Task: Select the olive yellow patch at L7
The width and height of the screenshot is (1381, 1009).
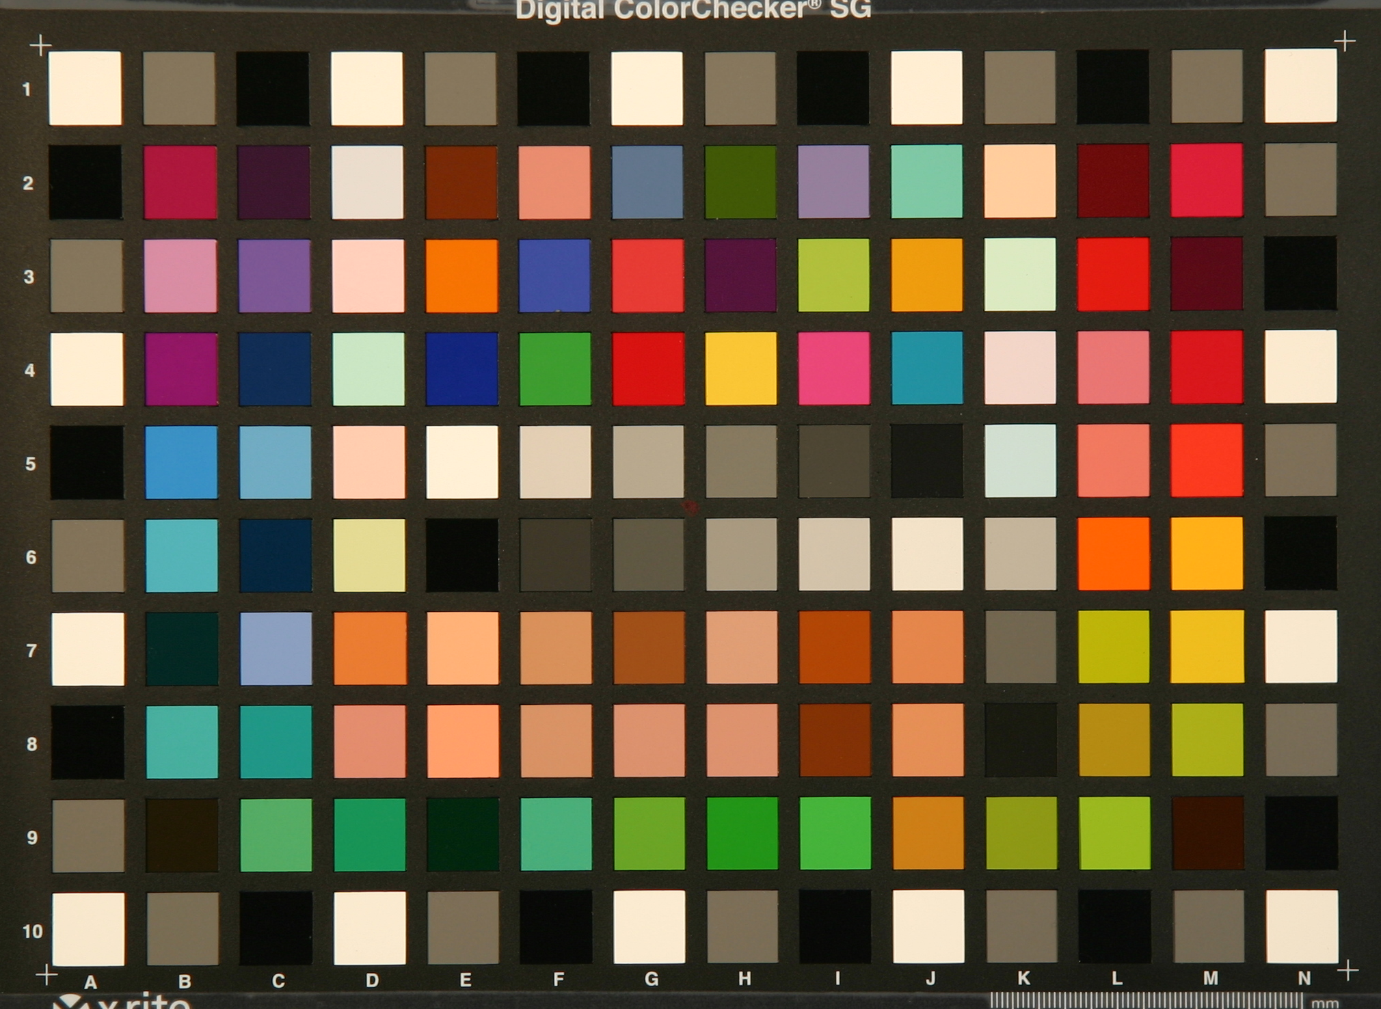Action: tap(1114, 647)
